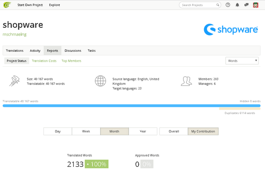This screenshot has height=171, width=265.
Task: Click the caliper size icon
Action: (x=14, y=81)
